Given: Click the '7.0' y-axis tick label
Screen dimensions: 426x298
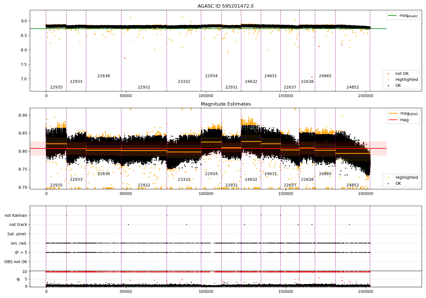Looking at the screenshot, I should click(x=24, y=79).
